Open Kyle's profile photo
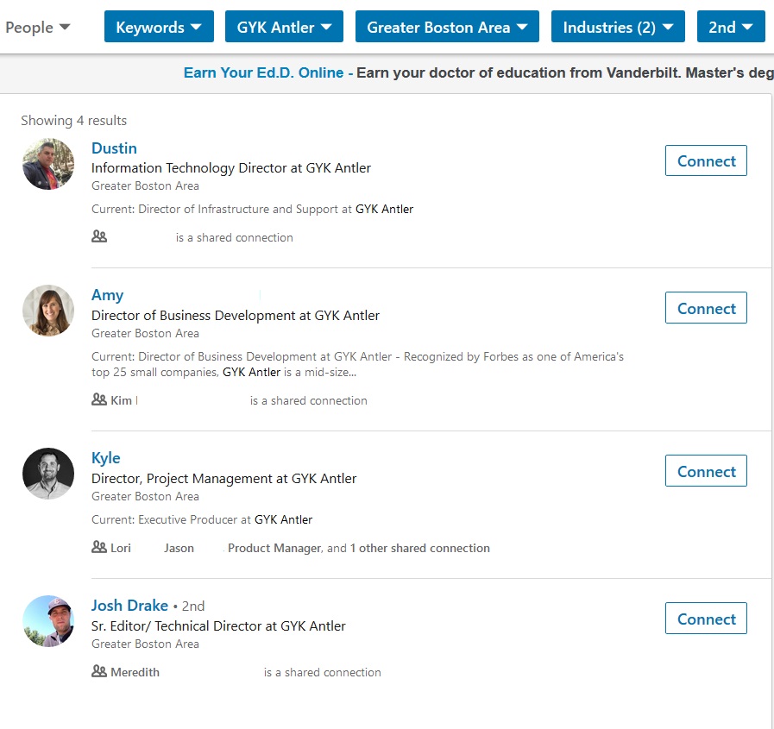 [48, 474]
